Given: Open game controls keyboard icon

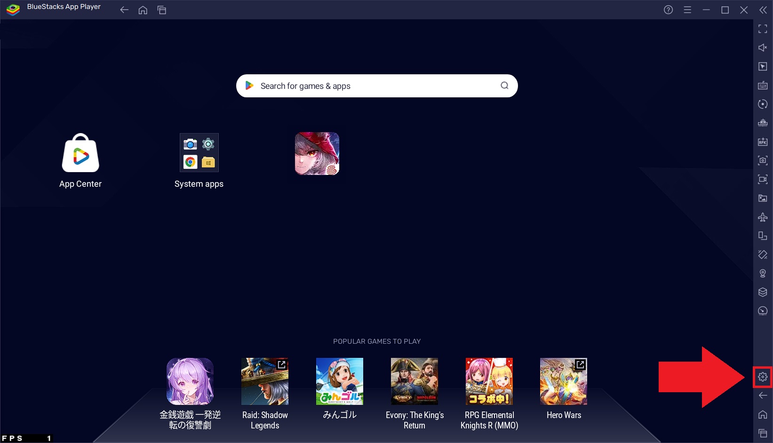Looking at the screenshot, I should point(763,85).
